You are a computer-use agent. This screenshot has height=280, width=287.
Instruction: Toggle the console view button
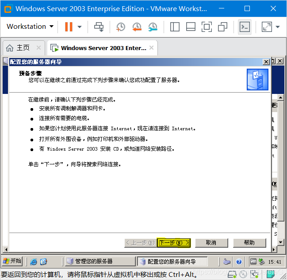click(245, 27)
